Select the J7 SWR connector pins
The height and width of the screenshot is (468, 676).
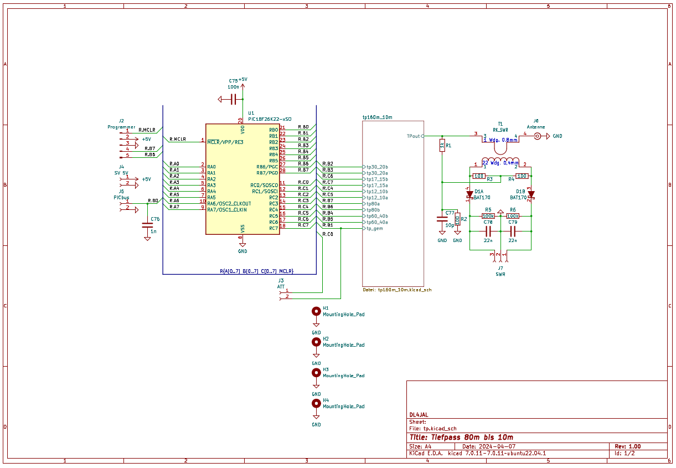500,256
